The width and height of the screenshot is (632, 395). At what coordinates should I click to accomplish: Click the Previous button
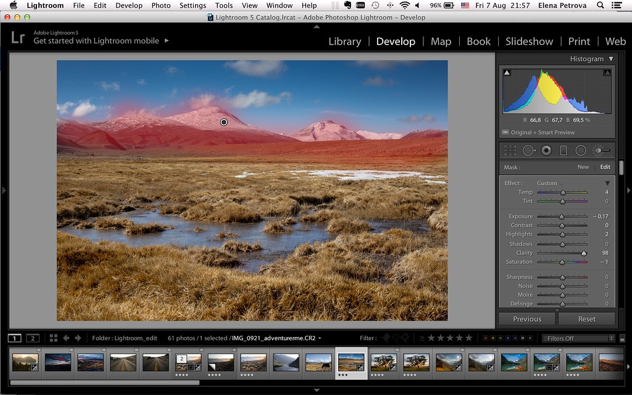tap(527, 319)
